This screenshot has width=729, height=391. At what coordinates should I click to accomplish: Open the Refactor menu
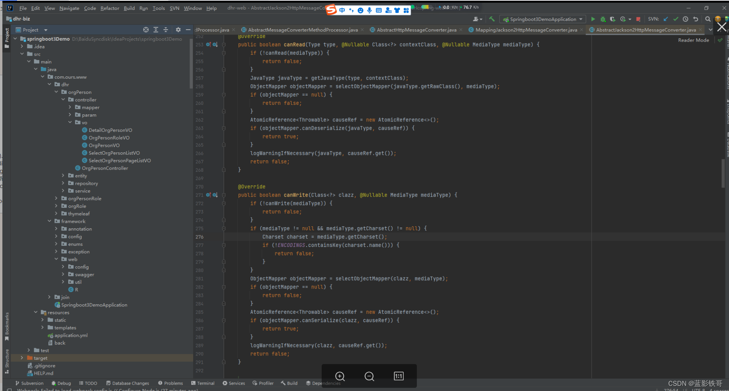110,8
